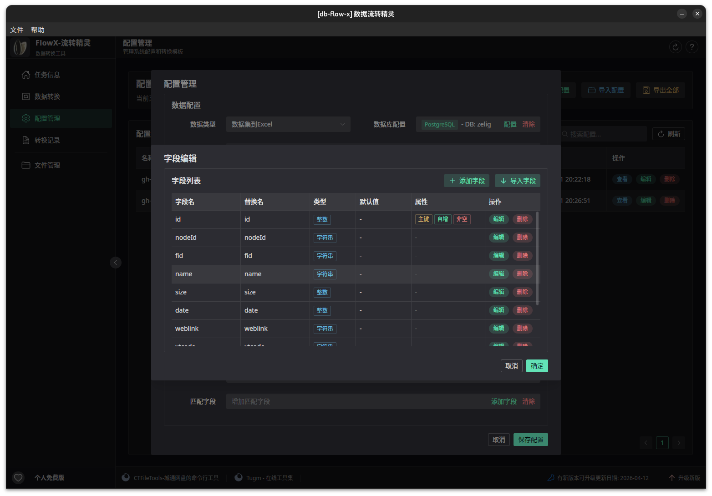This screenshot has width=712, height=496.
Task: Confirm field edits with 确定
Action: pyautogui.click(x=537, y=366)
